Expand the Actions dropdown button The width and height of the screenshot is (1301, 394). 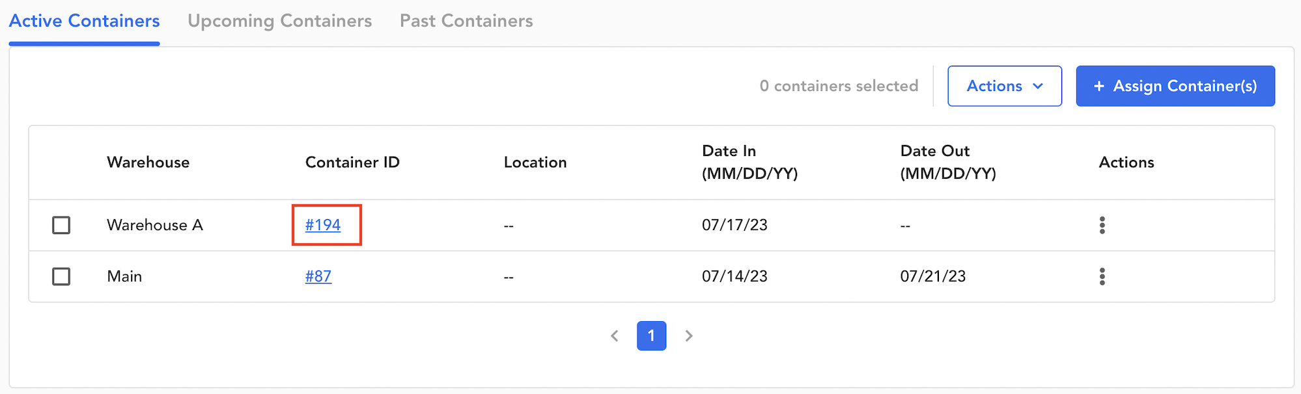(995, 86)
